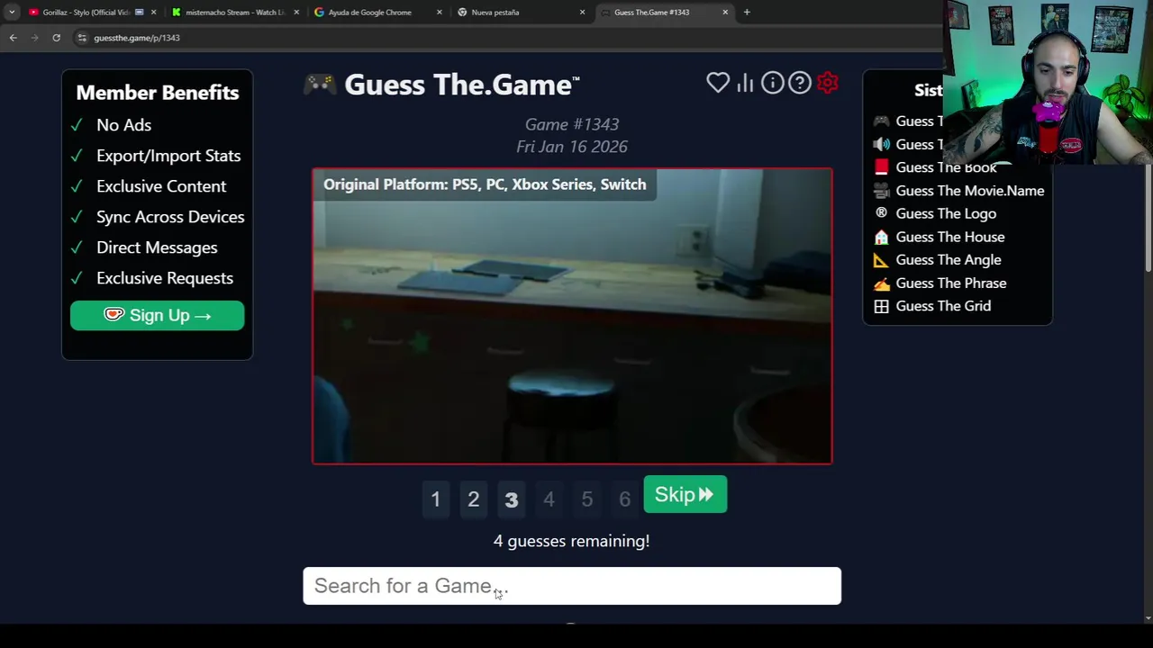Open Guess The Phrase link

click(951, 283)
